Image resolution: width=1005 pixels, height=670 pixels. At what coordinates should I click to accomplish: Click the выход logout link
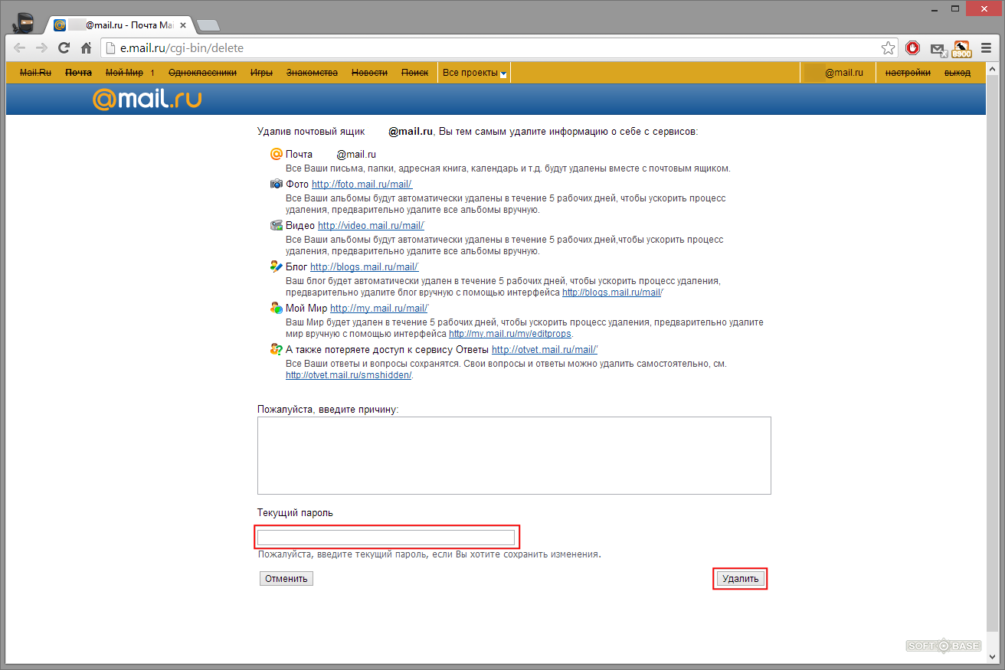(x=958, y=73)
